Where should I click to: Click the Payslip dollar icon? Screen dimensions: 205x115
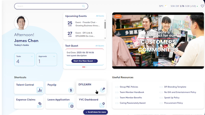(71, 90)
